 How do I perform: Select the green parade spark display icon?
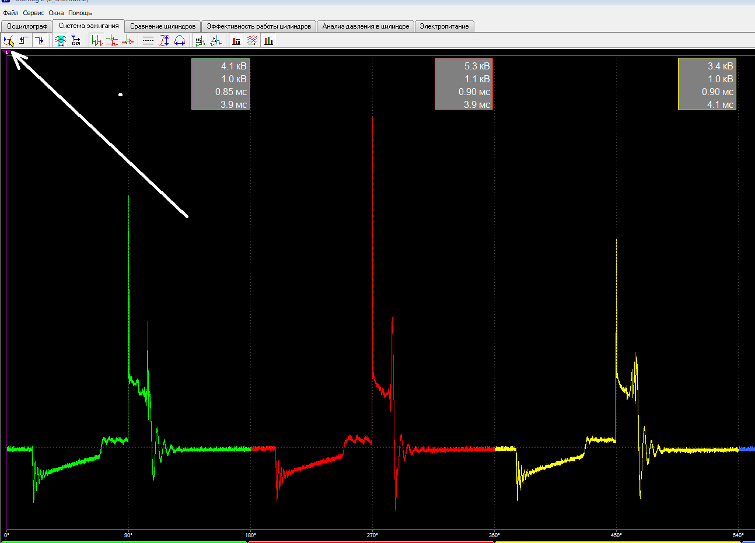tap(96, 41)
